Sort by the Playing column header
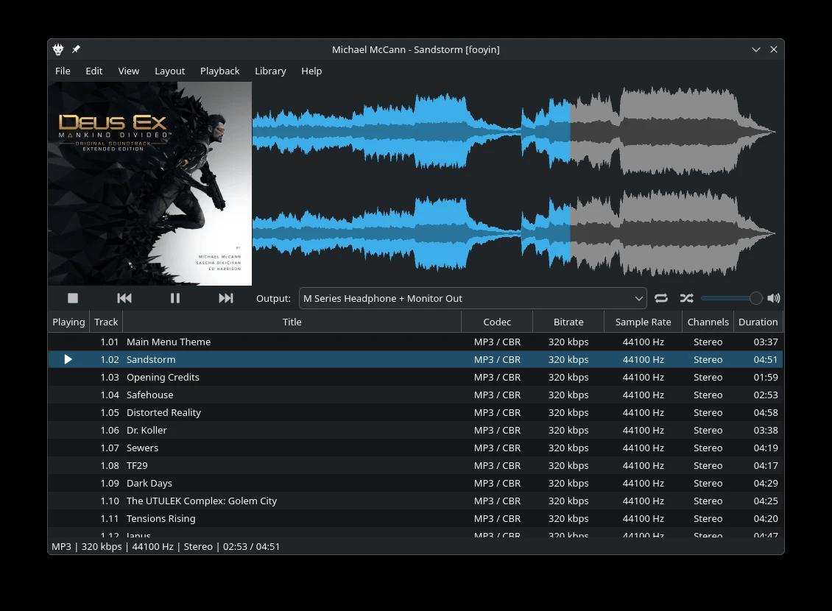The height and width of the screenshot is (611, 832). 68,322
